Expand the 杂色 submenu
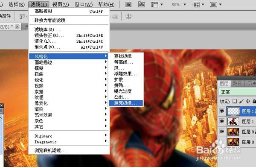The width and height of the screenshot is (256, 167). 69,121
